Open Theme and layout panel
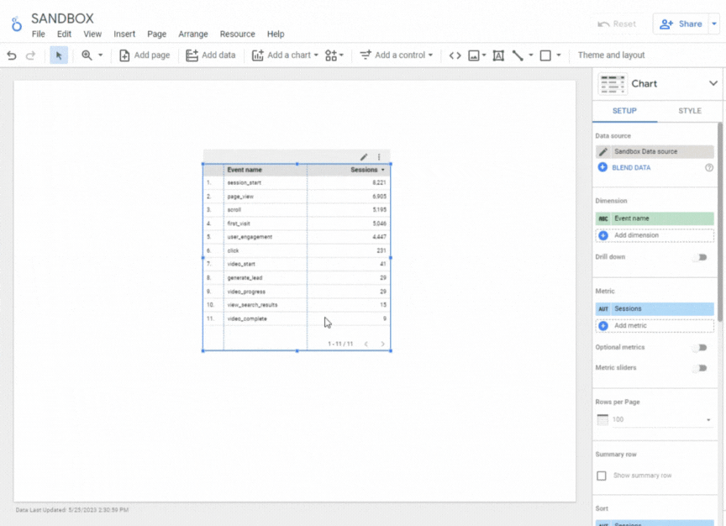This screenshot has height=526, width=726. pos(611,55)
